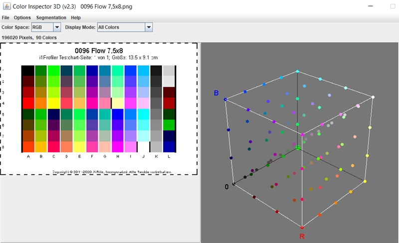399x243 pixels.
Task: Open the File menu
Action: tap(5, 17)
